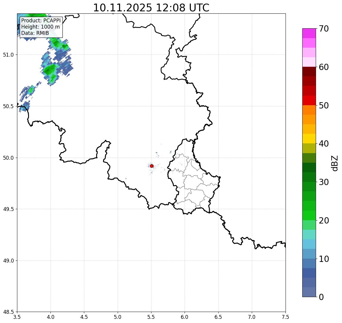Screen dimensions: 342x323
Task: Click the bright green colorbar segment just above 20
Action: tap(309, 215)
